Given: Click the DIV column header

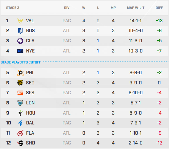Looking at the screenshot, I should point(67,8).
